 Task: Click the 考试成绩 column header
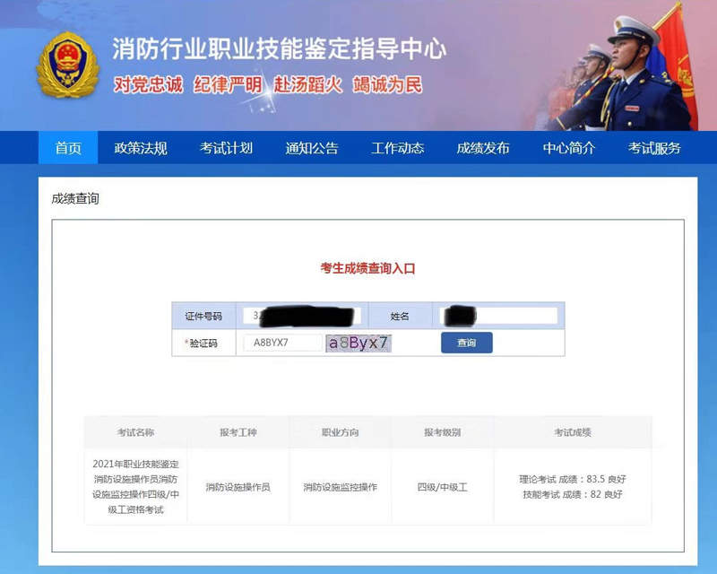pyautogui.click(x=573, y=432)
